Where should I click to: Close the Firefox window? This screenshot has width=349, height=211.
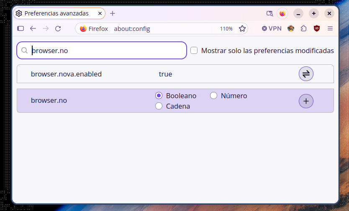329,13
